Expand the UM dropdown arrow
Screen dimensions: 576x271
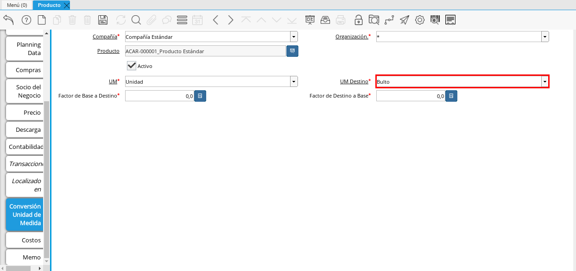294,81
